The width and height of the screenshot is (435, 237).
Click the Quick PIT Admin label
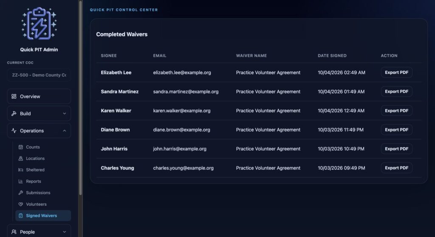(x=39, y=50)
